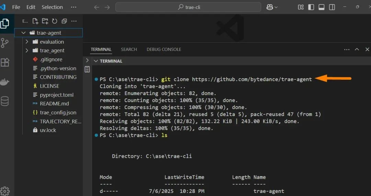Open the Extensions view
The image size is (371, 196).
click(5, 62)
